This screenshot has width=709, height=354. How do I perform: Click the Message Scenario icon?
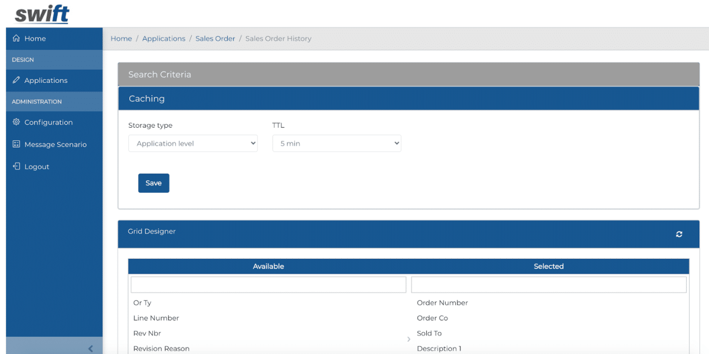click(x=16, y=144)
